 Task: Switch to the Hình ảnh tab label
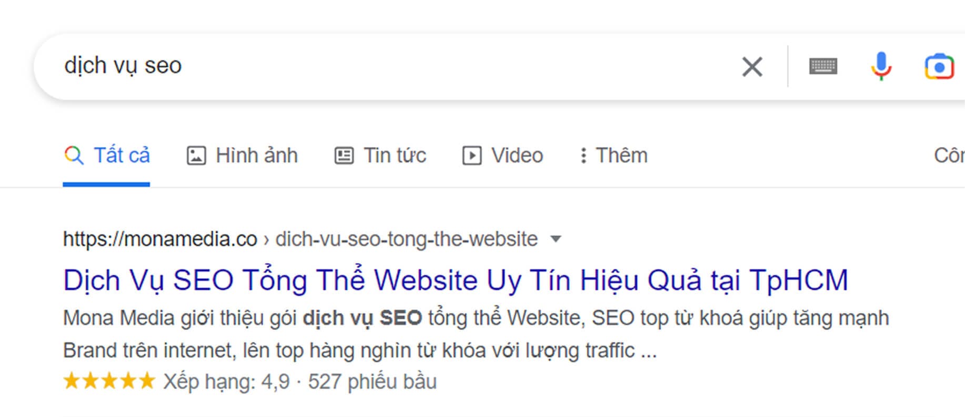(x=257, y=155)
